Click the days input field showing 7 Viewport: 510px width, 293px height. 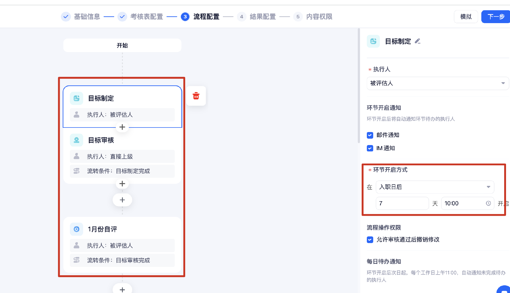[x=402, y=203]
